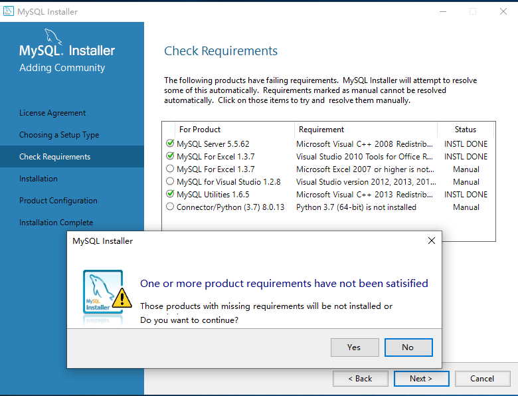Click Yes in the warning dialog
Image resolution: width=518 pixels, height=396 pixels.
click(x=355, y=347)
